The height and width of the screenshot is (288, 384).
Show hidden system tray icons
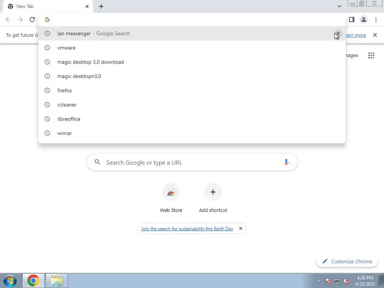pyautogui.click(x=319, y=281)
